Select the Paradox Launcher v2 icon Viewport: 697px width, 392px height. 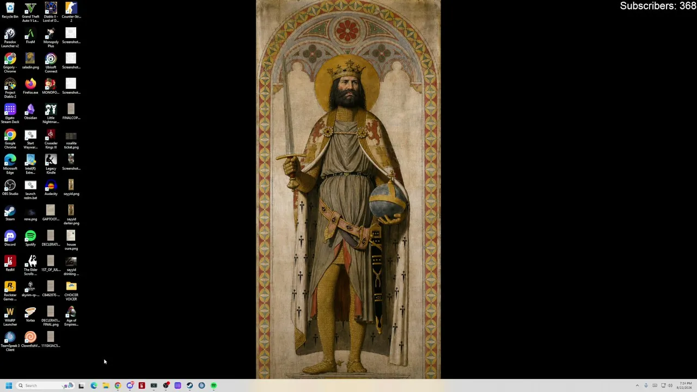click(x=10, y=38)
